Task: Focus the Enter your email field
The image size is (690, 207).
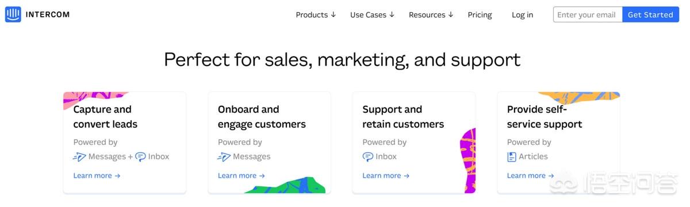Action: click(x=588, y=15)
